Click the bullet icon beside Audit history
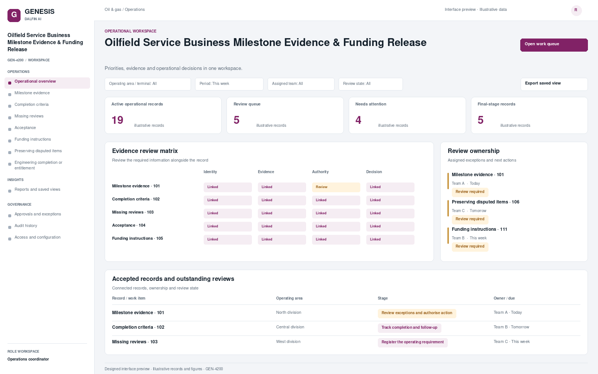This screenshot has height=374, width=598. (x=10, y=227)
